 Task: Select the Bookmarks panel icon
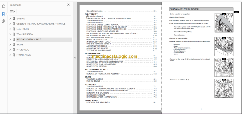[x=3, y=14]
